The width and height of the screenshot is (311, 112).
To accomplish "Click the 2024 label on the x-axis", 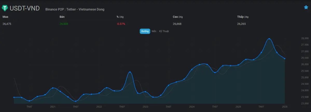I will 192,107.
